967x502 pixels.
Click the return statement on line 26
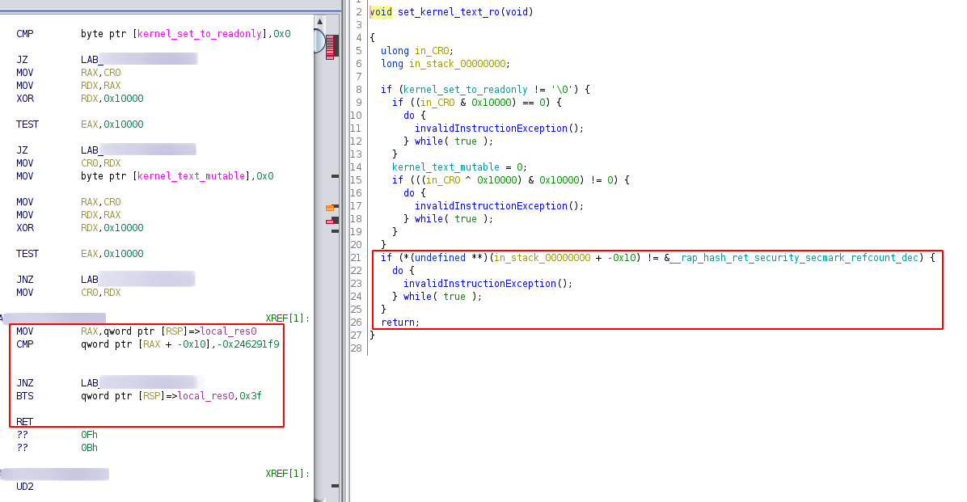pyautogui.click(x=399, y=323)
